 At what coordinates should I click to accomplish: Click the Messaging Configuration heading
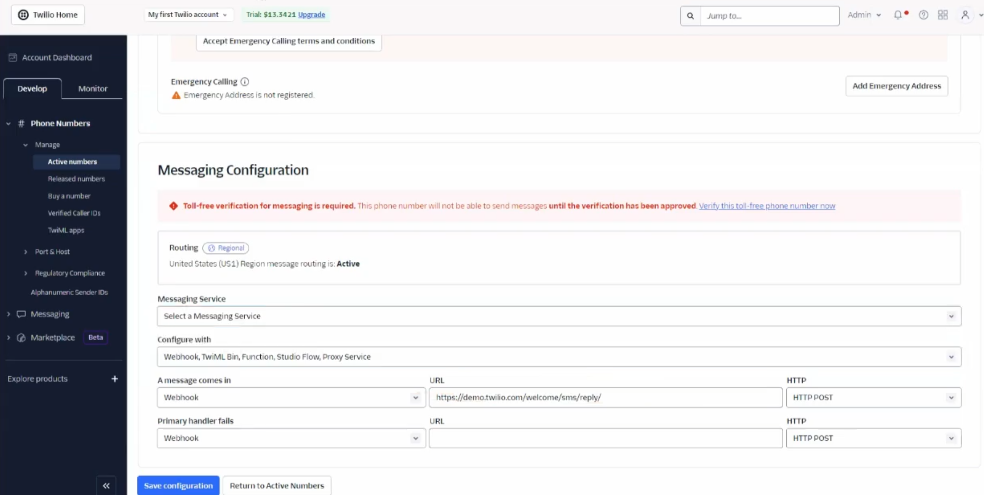pos(233,170)
